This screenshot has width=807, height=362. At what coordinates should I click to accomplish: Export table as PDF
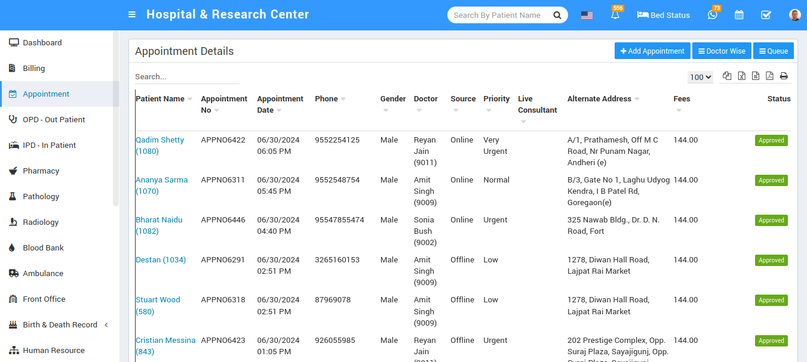click(769, 76)
